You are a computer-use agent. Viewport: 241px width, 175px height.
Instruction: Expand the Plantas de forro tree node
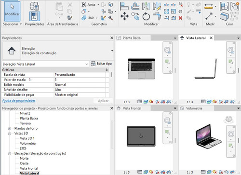coord(10,129)
